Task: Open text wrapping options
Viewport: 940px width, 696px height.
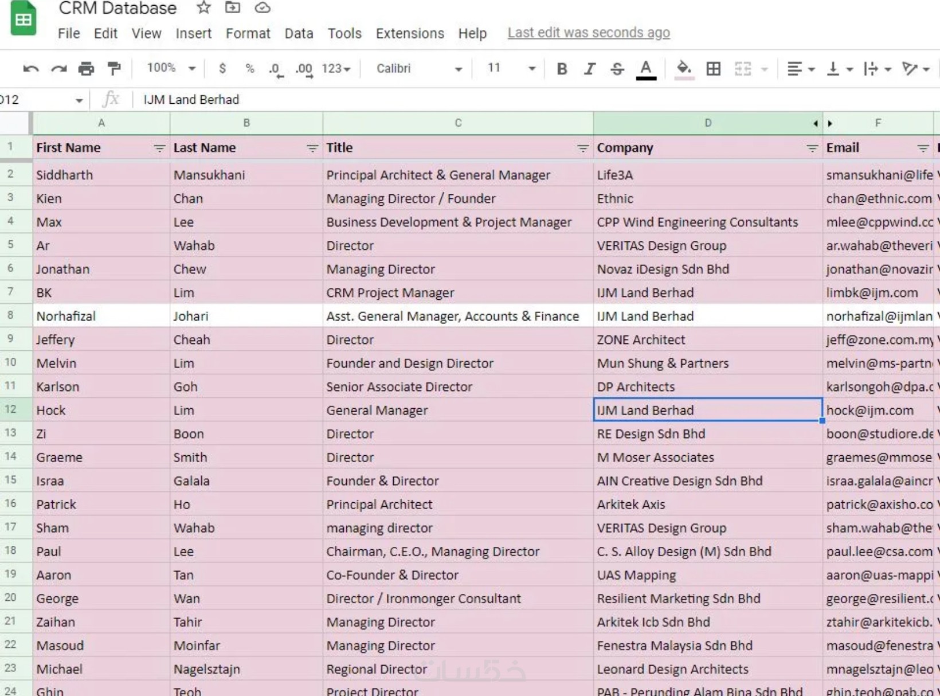Action: pos(878,69)
